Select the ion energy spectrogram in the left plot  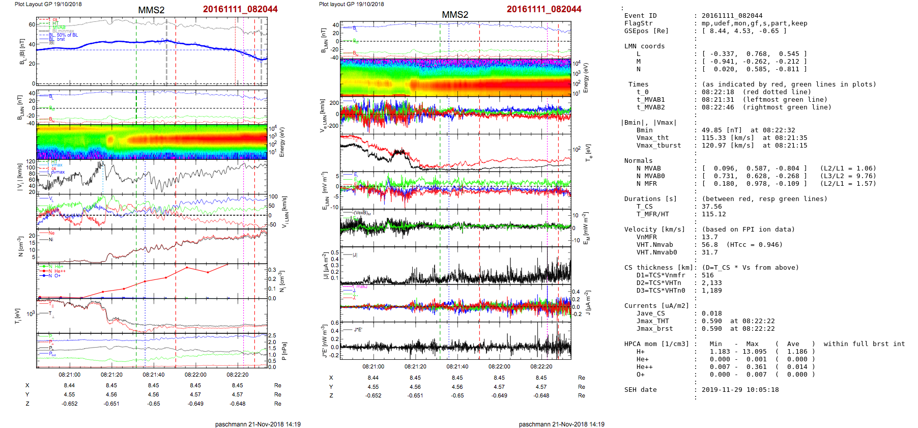point(152,142)
